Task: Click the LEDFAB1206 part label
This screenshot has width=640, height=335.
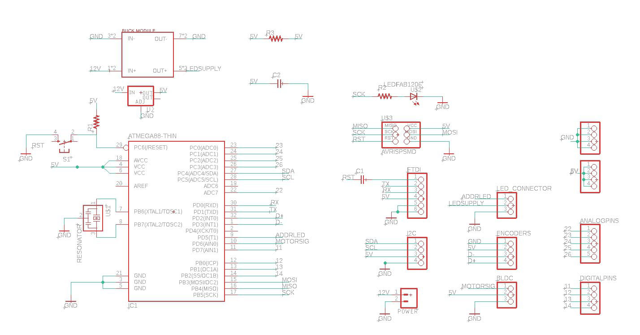Action: [x=402, y=84]
